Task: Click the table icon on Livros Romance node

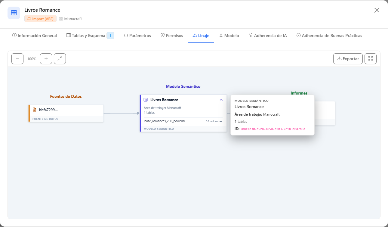Action: pyautogui.click(x=146, y=100)
